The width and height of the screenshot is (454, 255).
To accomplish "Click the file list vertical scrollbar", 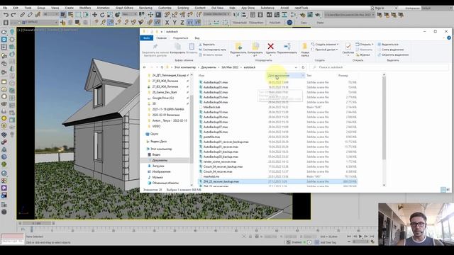I will point(384,118).
